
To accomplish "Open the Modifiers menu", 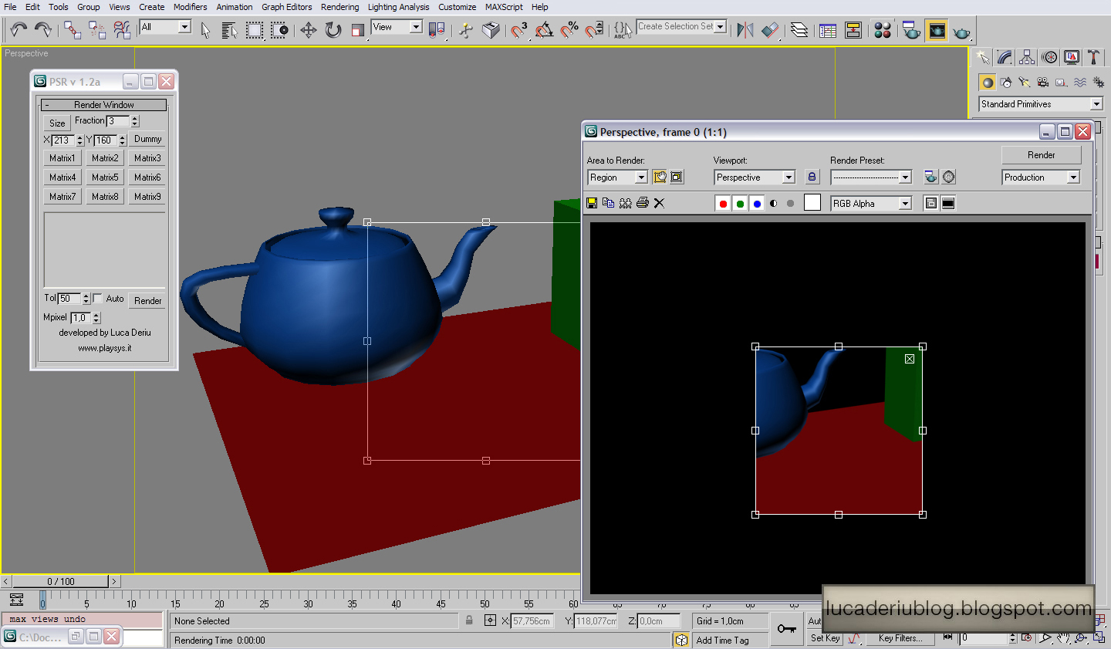I will (190, 7).
